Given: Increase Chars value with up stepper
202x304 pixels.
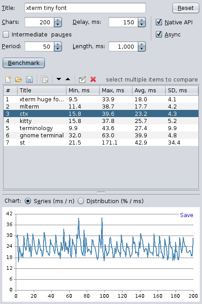Looking at the screenshot, I should [x=58, y=20].
